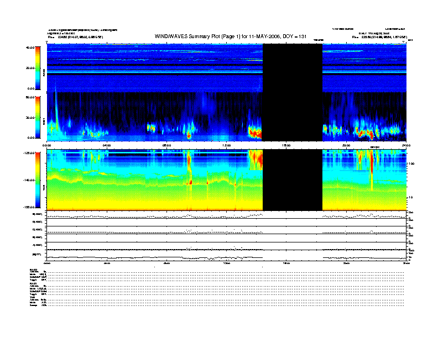Click 20:00 label on bottom line-plot axis
This screenshot has height=338, width=438.
point(346,263)
